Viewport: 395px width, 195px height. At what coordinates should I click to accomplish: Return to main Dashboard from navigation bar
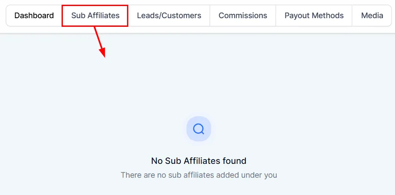[34, 16]
